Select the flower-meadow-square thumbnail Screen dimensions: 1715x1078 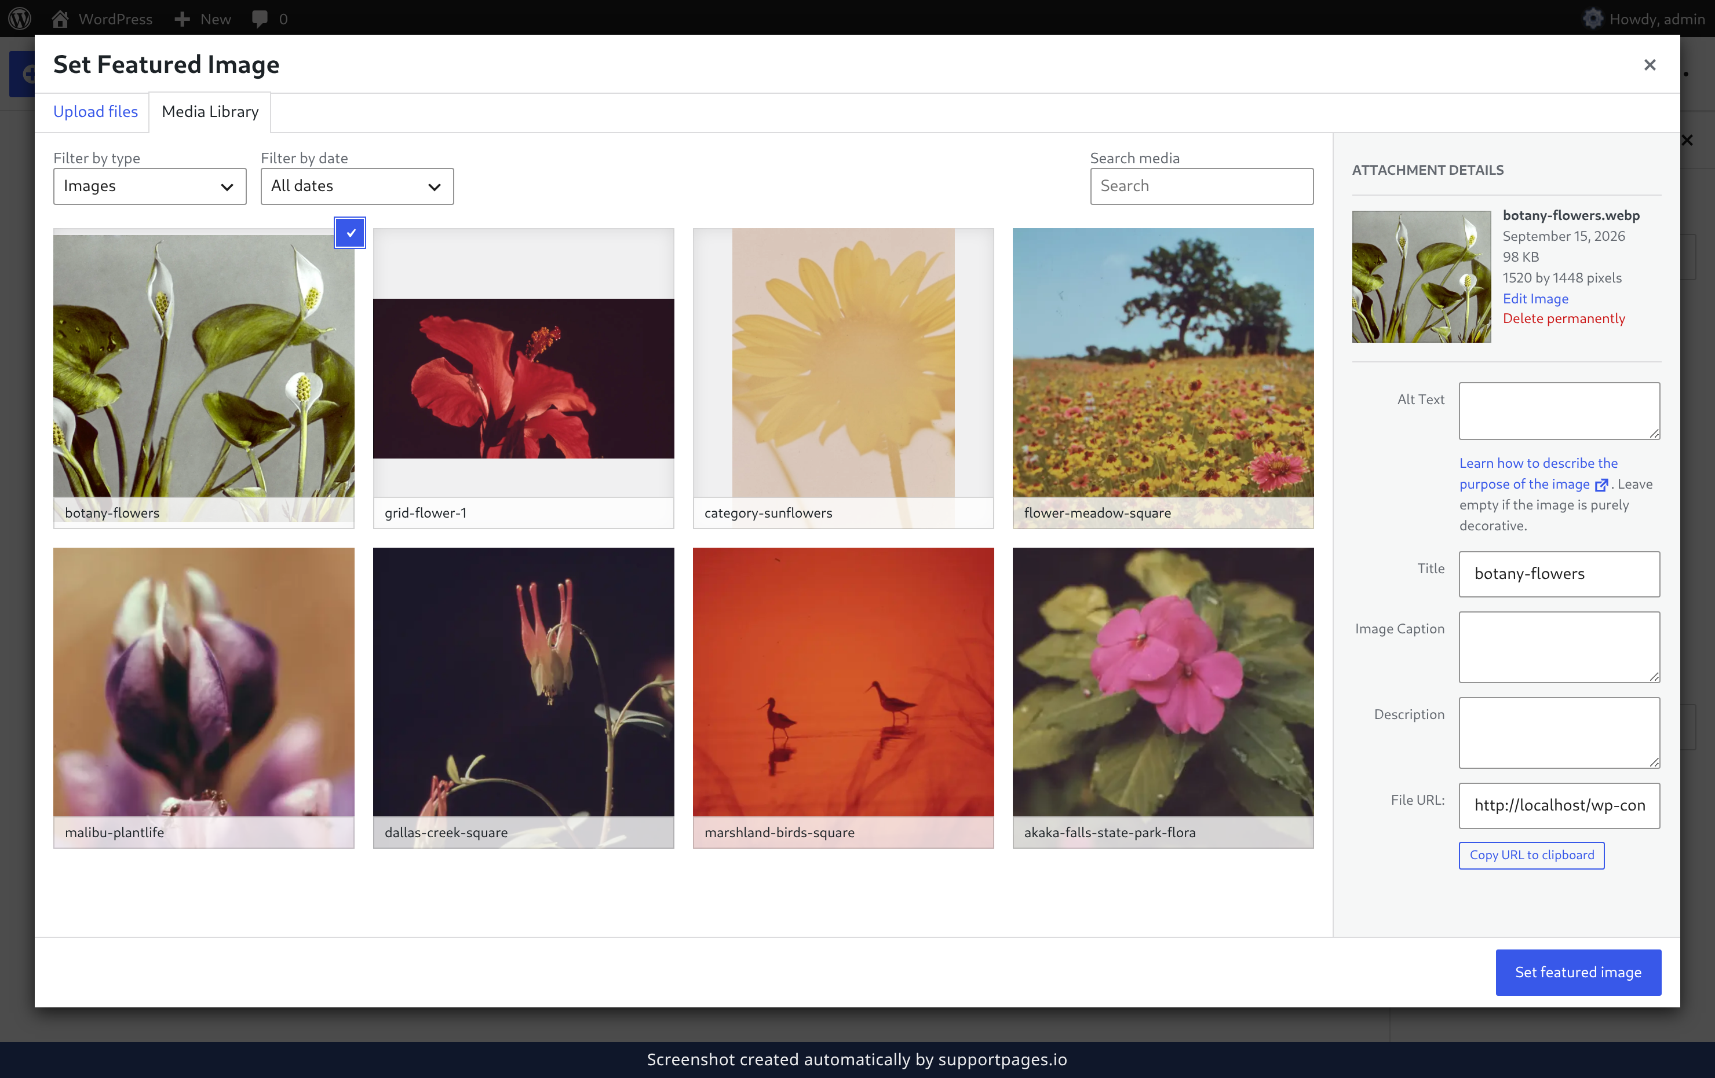(x=1163, y=378)
